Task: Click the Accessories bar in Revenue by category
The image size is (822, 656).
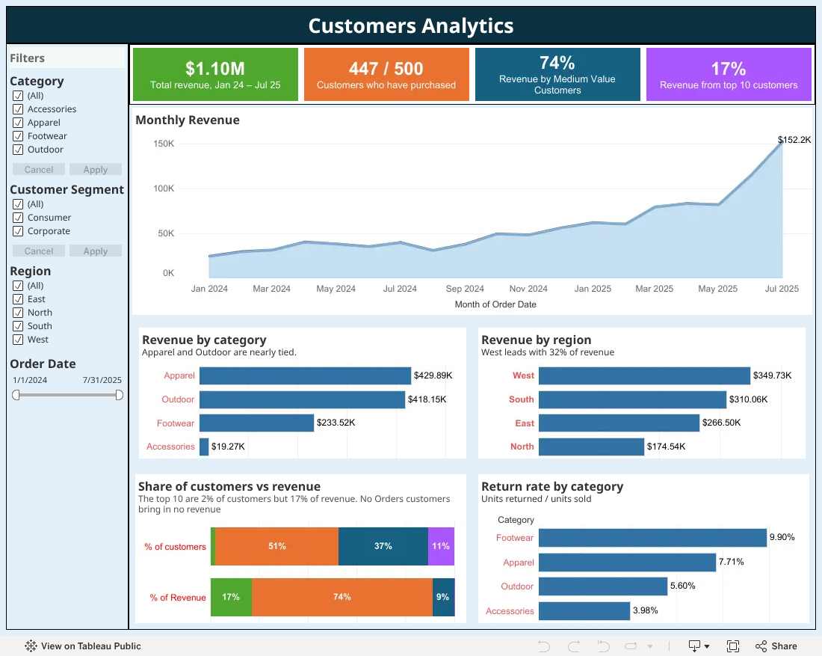Action: [x=205, y=447]
